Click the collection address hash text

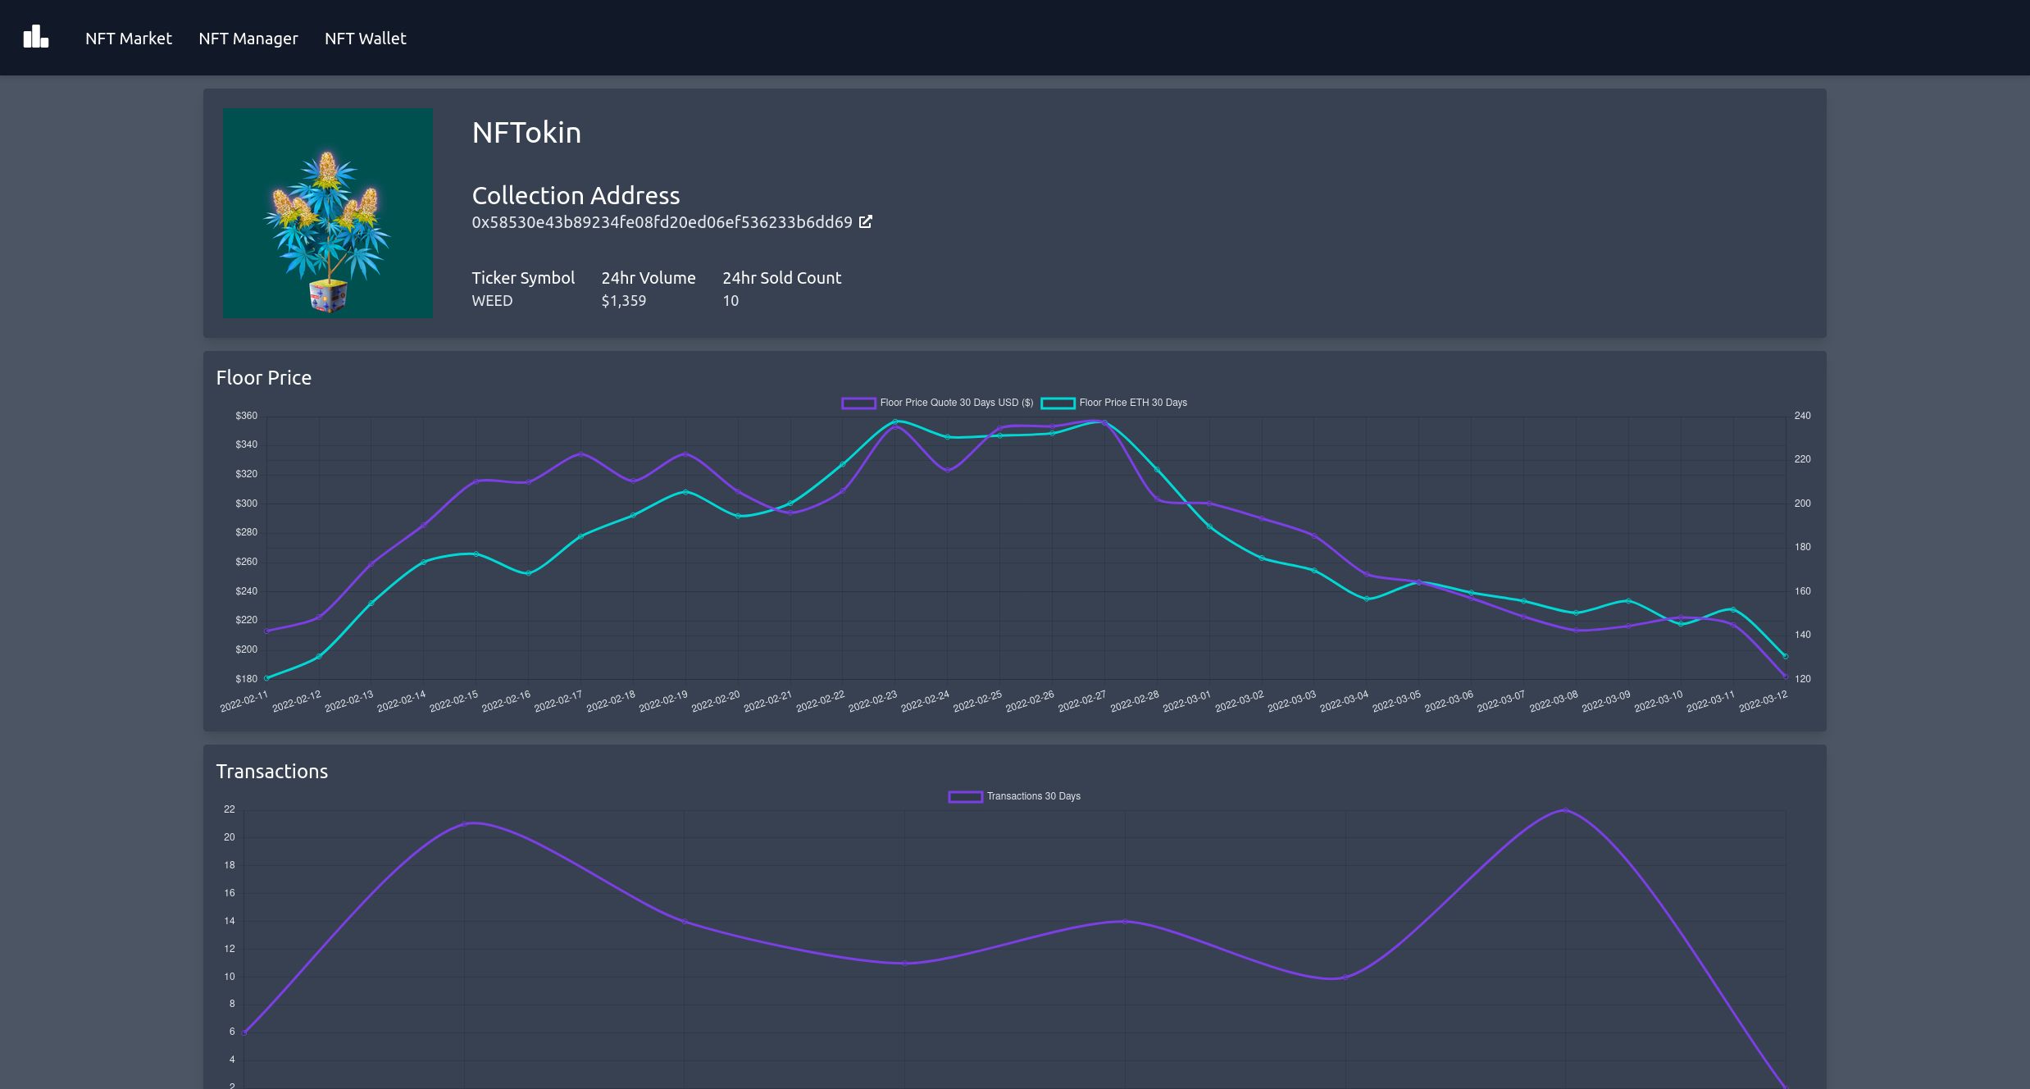(x=662, y=222)
